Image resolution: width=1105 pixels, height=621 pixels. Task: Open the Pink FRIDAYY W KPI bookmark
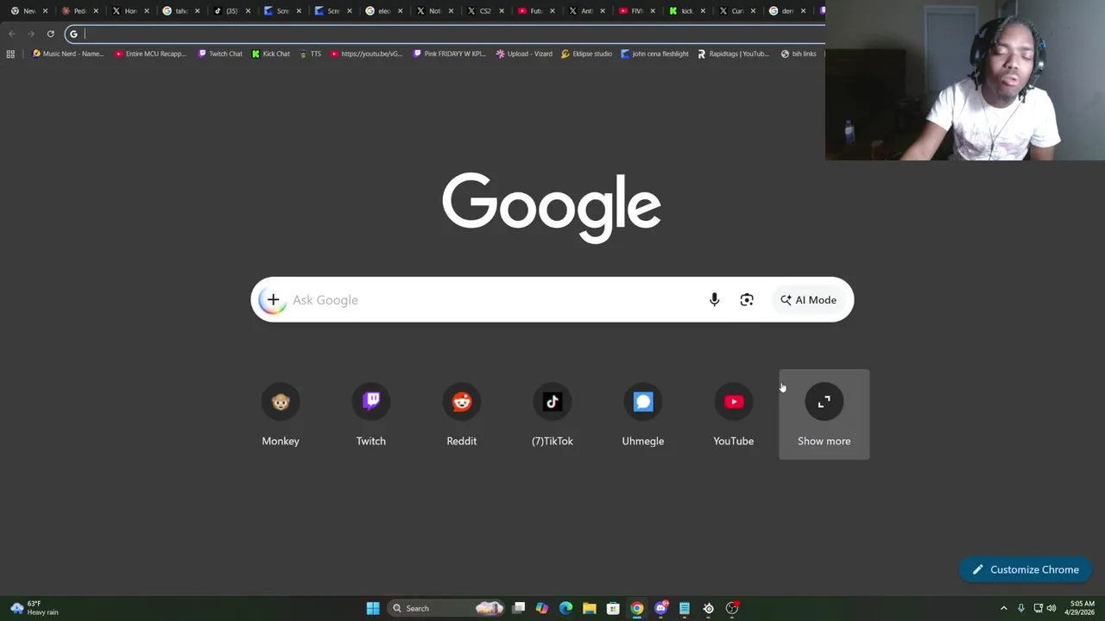(449, 53)
